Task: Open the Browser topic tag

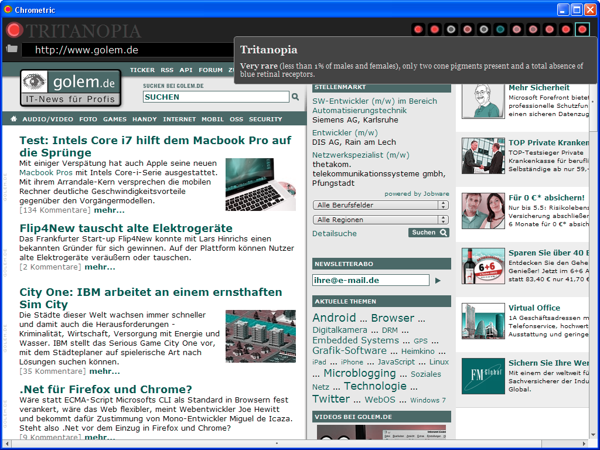Action: [393, 318]
